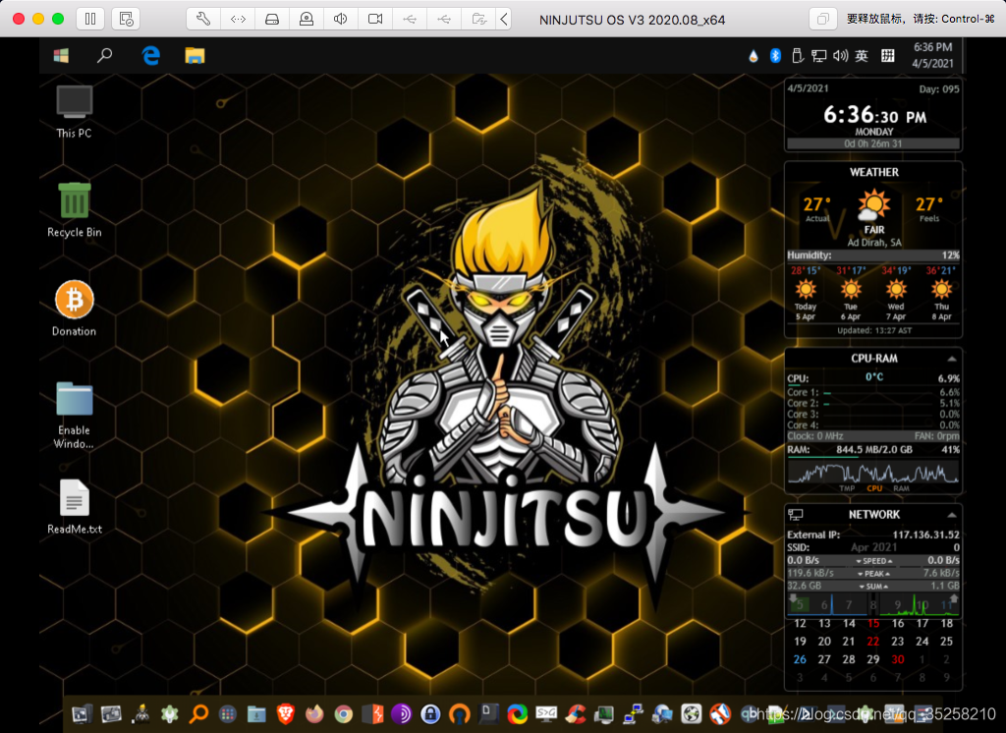Launch OpenVPN orange dock icon
The width and height of the screenshot is (1006, 733).
pyautogui.click(x=460, y=713)
